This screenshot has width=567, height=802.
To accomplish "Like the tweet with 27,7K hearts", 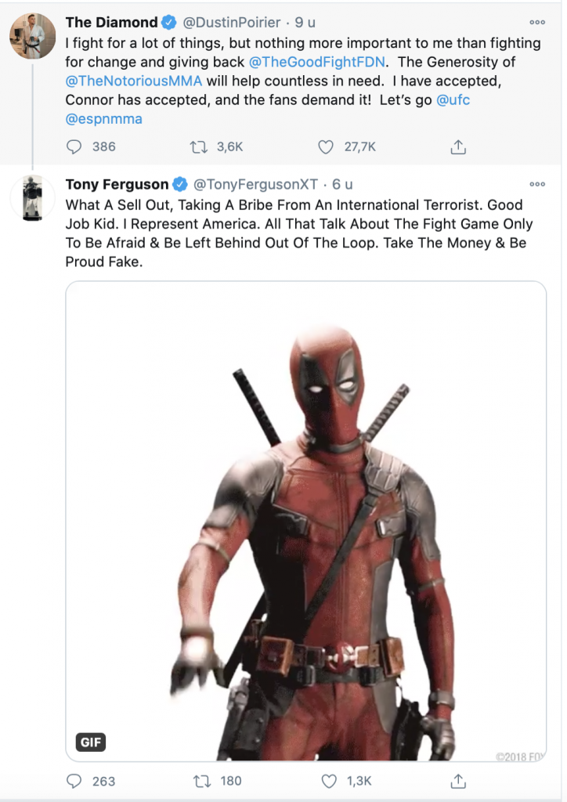I will click(x=326, y=147).
